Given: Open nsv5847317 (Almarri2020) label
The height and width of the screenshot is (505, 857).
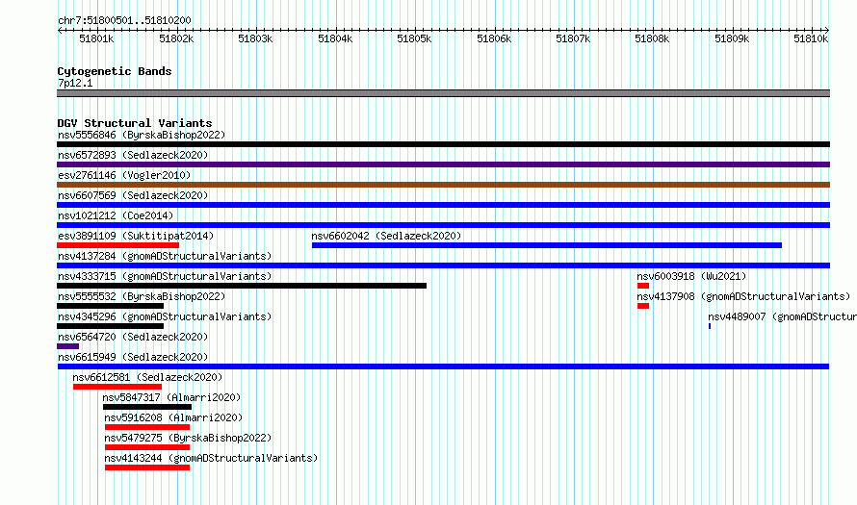Looking at the screenshot, I should click(171, 397).
